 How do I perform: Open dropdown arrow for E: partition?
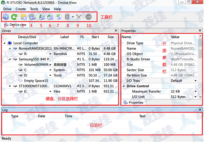(50, 92)
